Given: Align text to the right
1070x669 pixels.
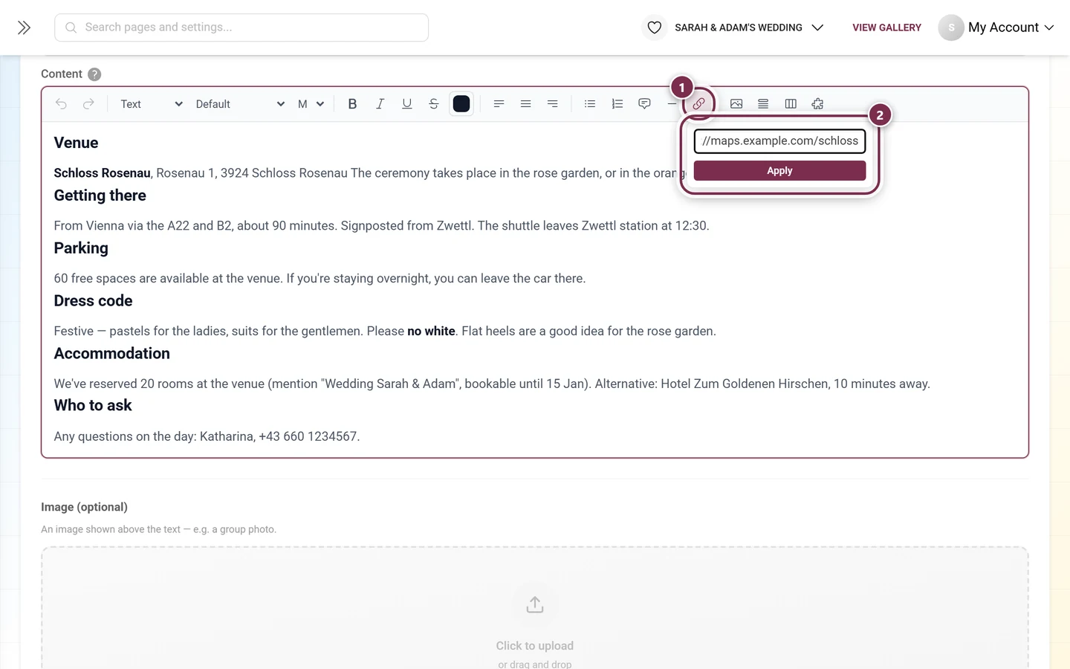Looking at the screenshot, I should coord(552,104).
